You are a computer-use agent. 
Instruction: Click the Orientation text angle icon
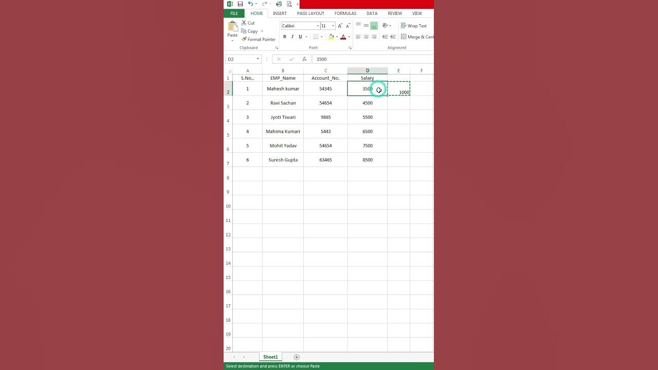click(385, 26)
